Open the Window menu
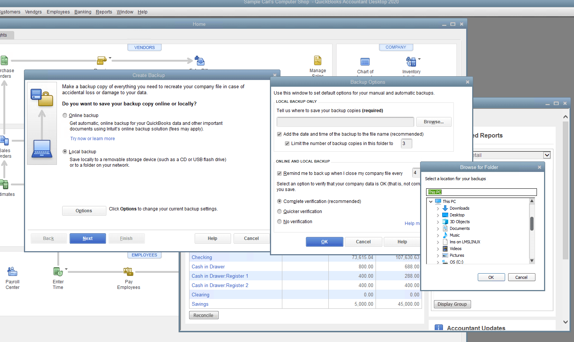 125,12
